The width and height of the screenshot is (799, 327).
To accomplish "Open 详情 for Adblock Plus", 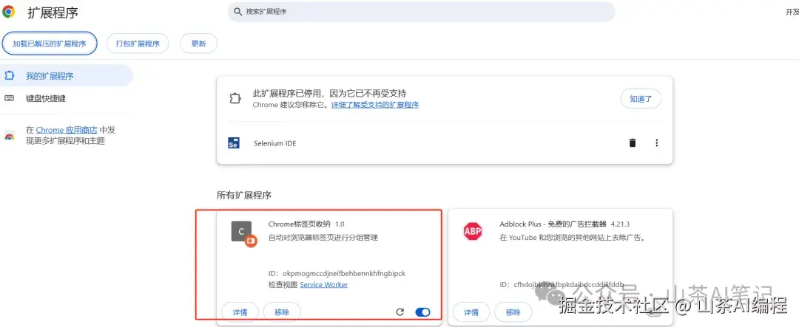I will click(471, 312).
